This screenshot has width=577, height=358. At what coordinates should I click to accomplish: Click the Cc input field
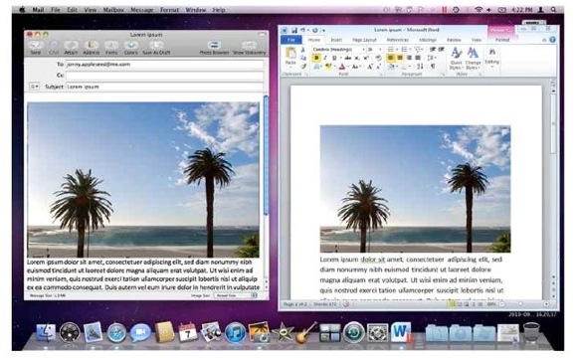coord(164,76)
